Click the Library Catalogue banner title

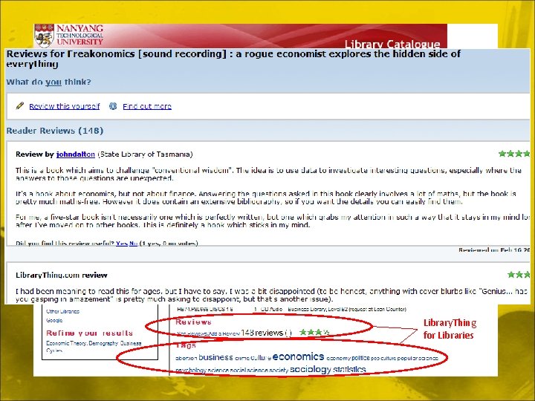point(392,44)
